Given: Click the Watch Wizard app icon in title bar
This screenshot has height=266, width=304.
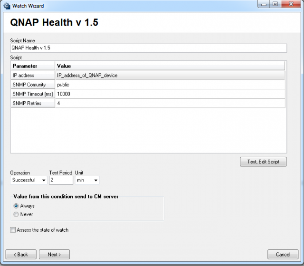Looking at the screenshot, I should [x=7, y=6].
